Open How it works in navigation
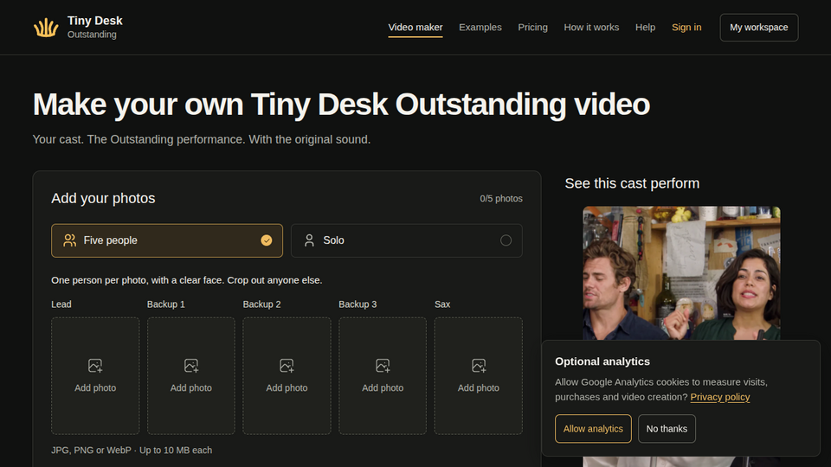The height and width of the screenshot is (467, 831). pyautogui.click(x=591, y=28)
